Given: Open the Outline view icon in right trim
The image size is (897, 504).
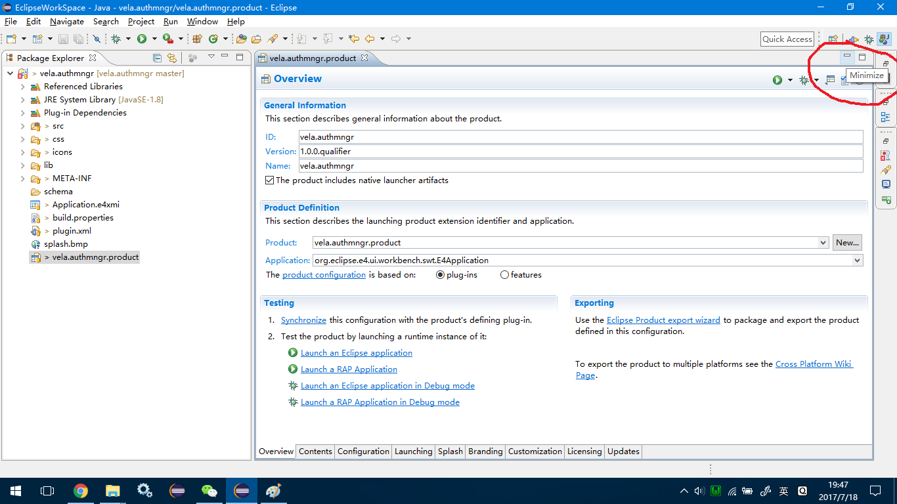Looking at the screenshot, I should click(885, 117).
